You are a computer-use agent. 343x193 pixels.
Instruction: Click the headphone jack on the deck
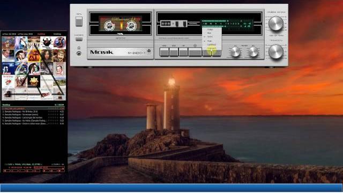pos(79,53)
